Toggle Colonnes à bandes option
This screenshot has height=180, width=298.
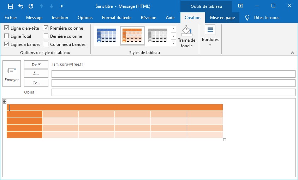point(46,44)
